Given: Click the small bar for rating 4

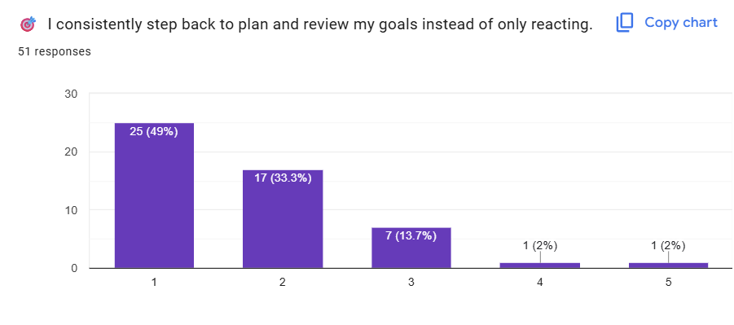Looking at the screenshot, I should pyautogui.click(x=540, y=265).
